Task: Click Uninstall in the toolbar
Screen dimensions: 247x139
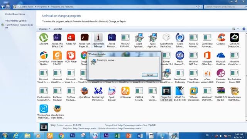Action: pyautogui.click(x=58, y=29)
